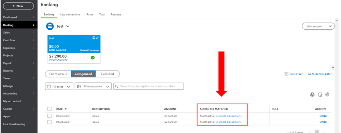Open the All dates filter
341x133 pixels.
(59, 86)
